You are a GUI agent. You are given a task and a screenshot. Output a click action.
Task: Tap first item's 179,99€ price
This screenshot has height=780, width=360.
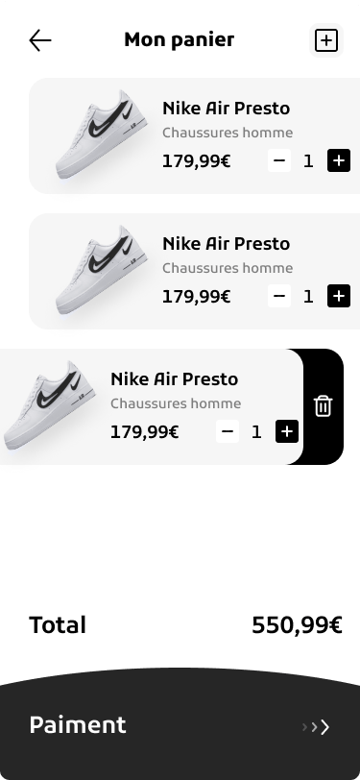197,161
